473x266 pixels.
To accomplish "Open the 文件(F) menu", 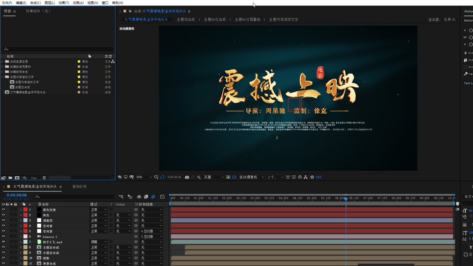I will [7, 3].
